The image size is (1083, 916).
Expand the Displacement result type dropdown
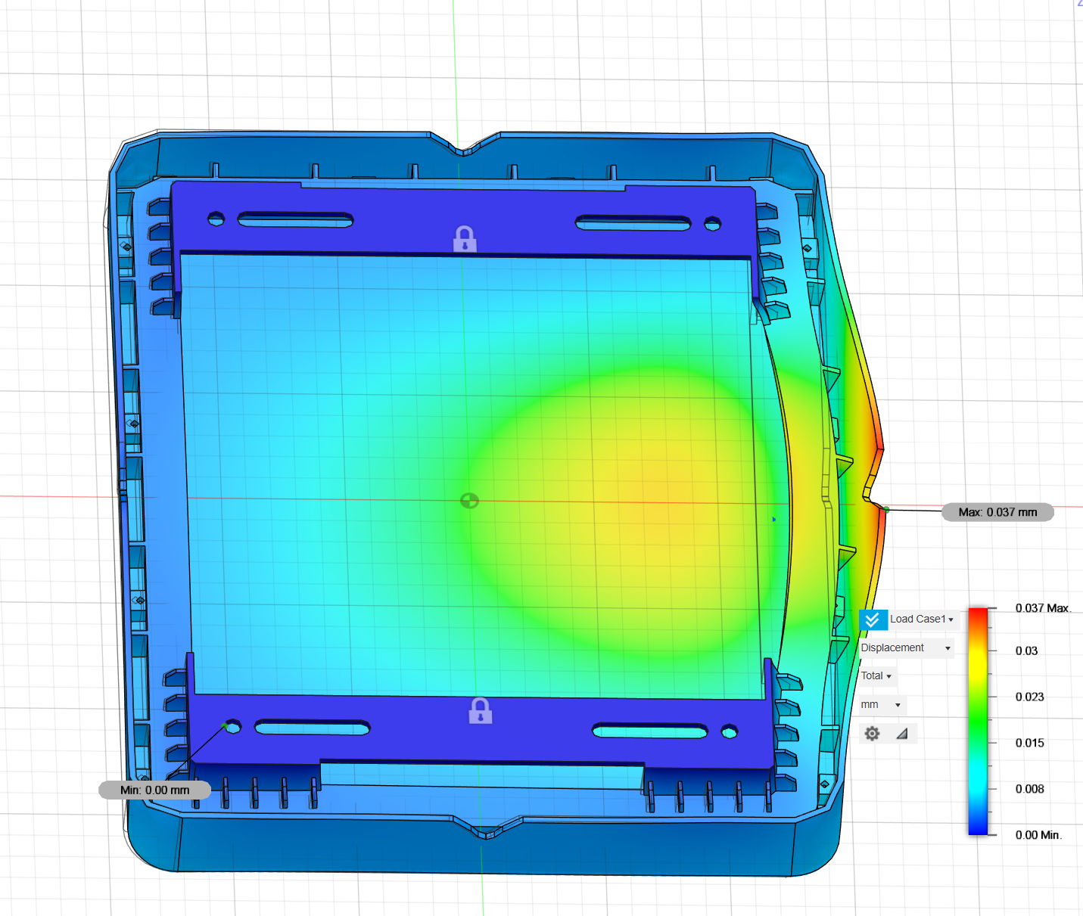[905, 648]
